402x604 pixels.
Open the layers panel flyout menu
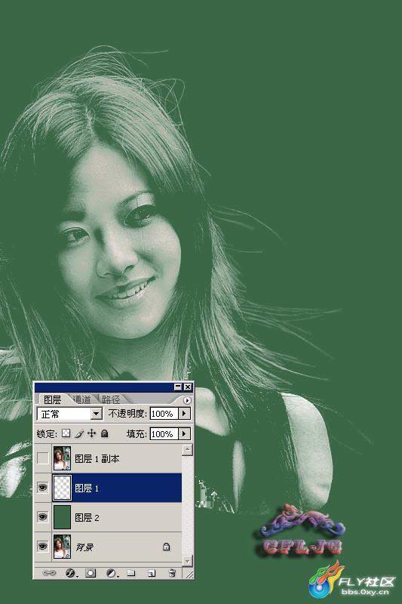[x=187, y=400]
